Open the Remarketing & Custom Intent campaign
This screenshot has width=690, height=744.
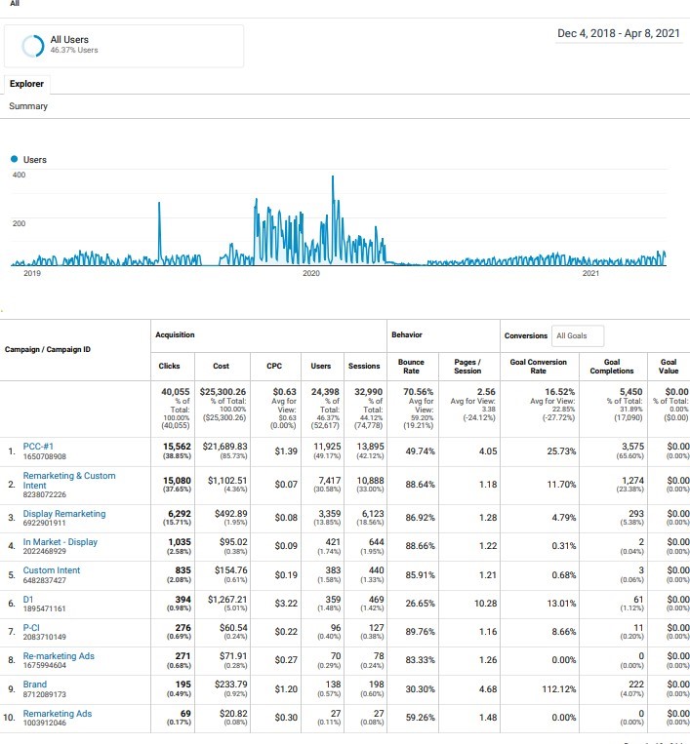point(69,480)
